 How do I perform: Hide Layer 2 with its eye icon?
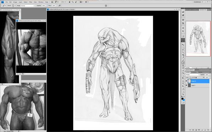click(186, 85)
